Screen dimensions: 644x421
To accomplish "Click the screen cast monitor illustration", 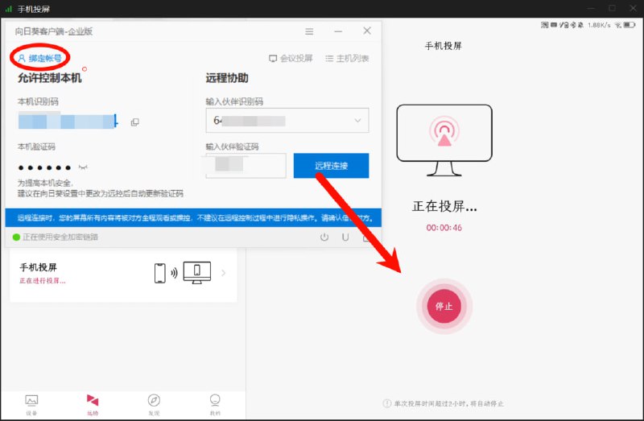I will point(444,142).
